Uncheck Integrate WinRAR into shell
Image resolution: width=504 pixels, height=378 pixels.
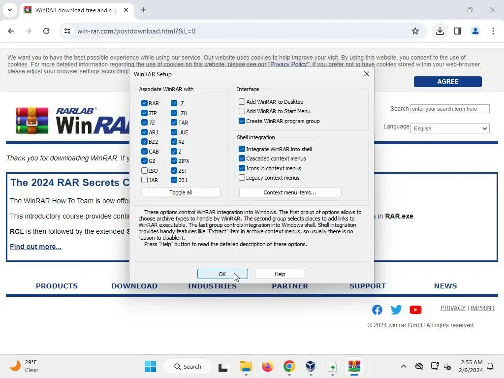coord(242,149)
